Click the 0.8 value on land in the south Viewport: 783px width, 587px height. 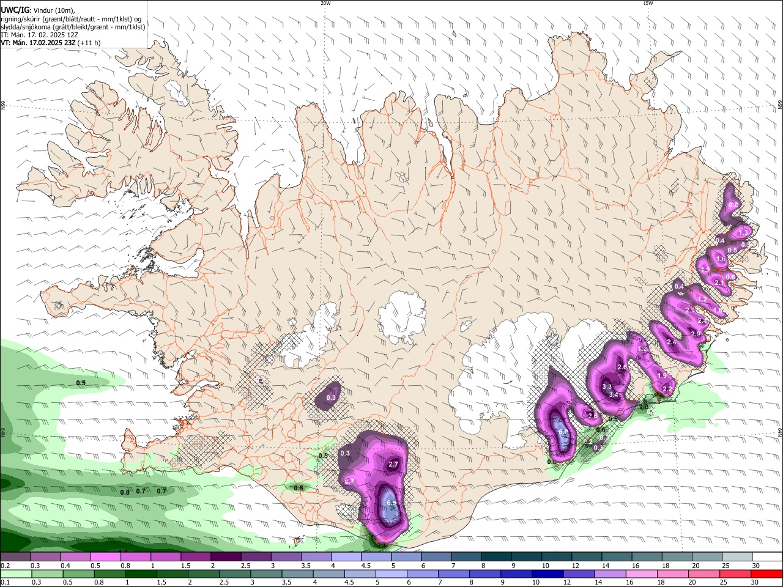(x=299, y=488)
